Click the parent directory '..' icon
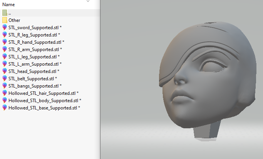Screen dimensions: 263x159 tap(5, 13)
